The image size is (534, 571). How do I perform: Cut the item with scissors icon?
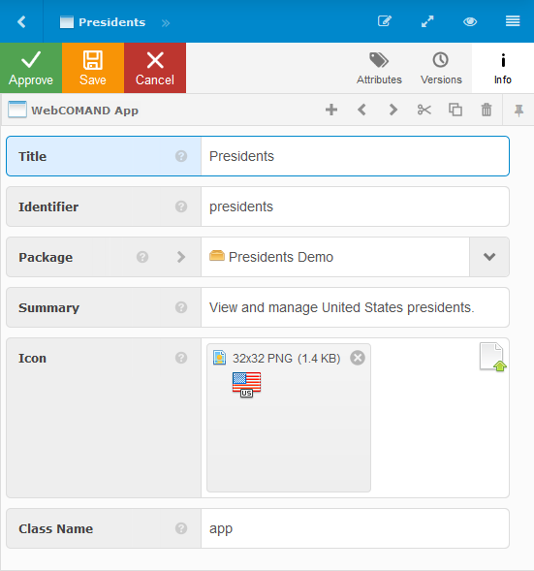point(424,110)
